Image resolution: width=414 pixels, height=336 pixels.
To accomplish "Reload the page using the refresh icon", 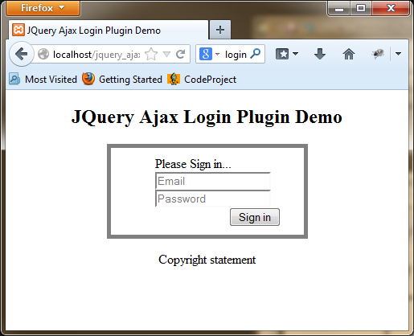I will [x=180, y=54].
